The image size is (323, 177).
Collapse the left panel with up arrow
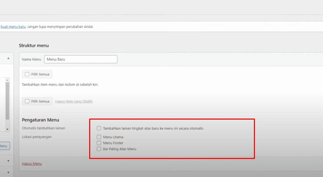point(8,58)
